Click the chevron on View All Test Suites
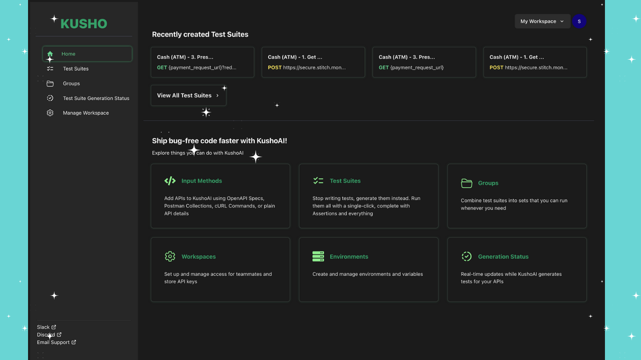Image resolution: width=641 pixels, height=360 pixels. pos(217,95)
